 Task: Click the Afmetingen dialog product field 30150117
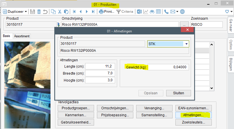coord(102,44)
